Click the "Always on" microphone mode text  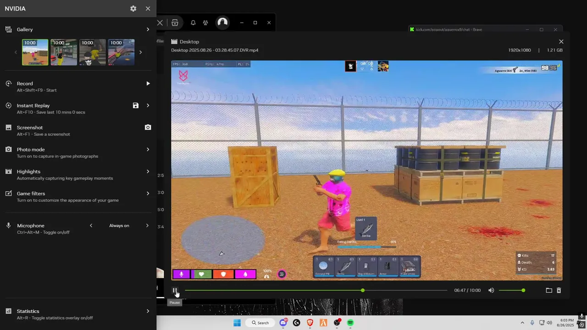tap(119, 225)
